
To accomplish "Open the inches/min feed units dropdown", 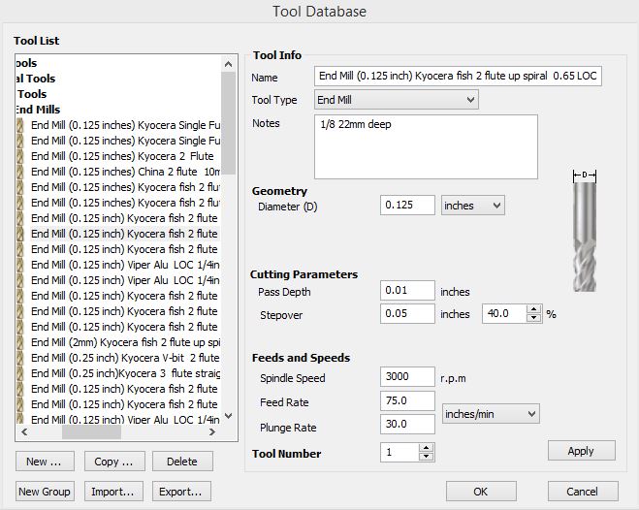I will coord(490,414).
